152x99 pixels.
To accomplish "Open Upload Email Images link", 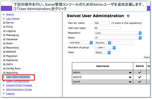I will [19, 85].
